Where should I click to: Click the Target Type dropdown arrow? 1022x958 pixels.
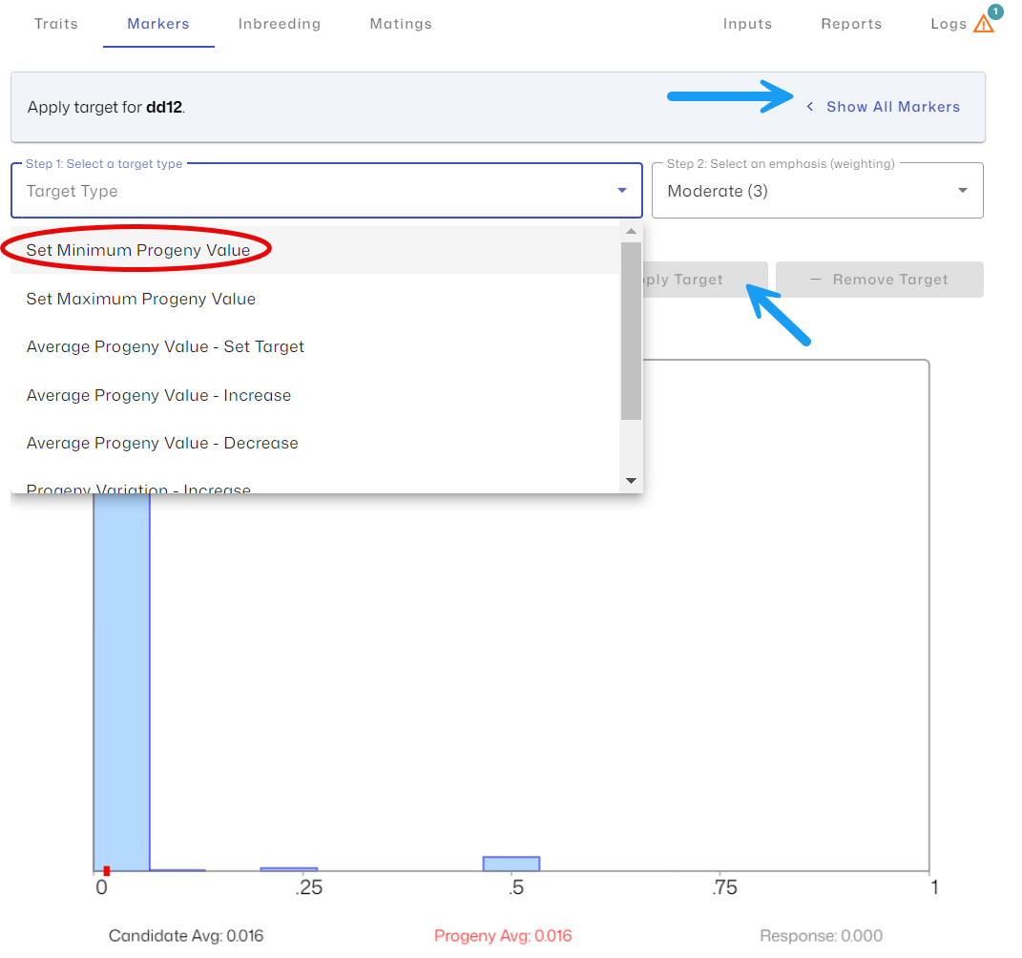pyautogui.click(x=622, y=191)
